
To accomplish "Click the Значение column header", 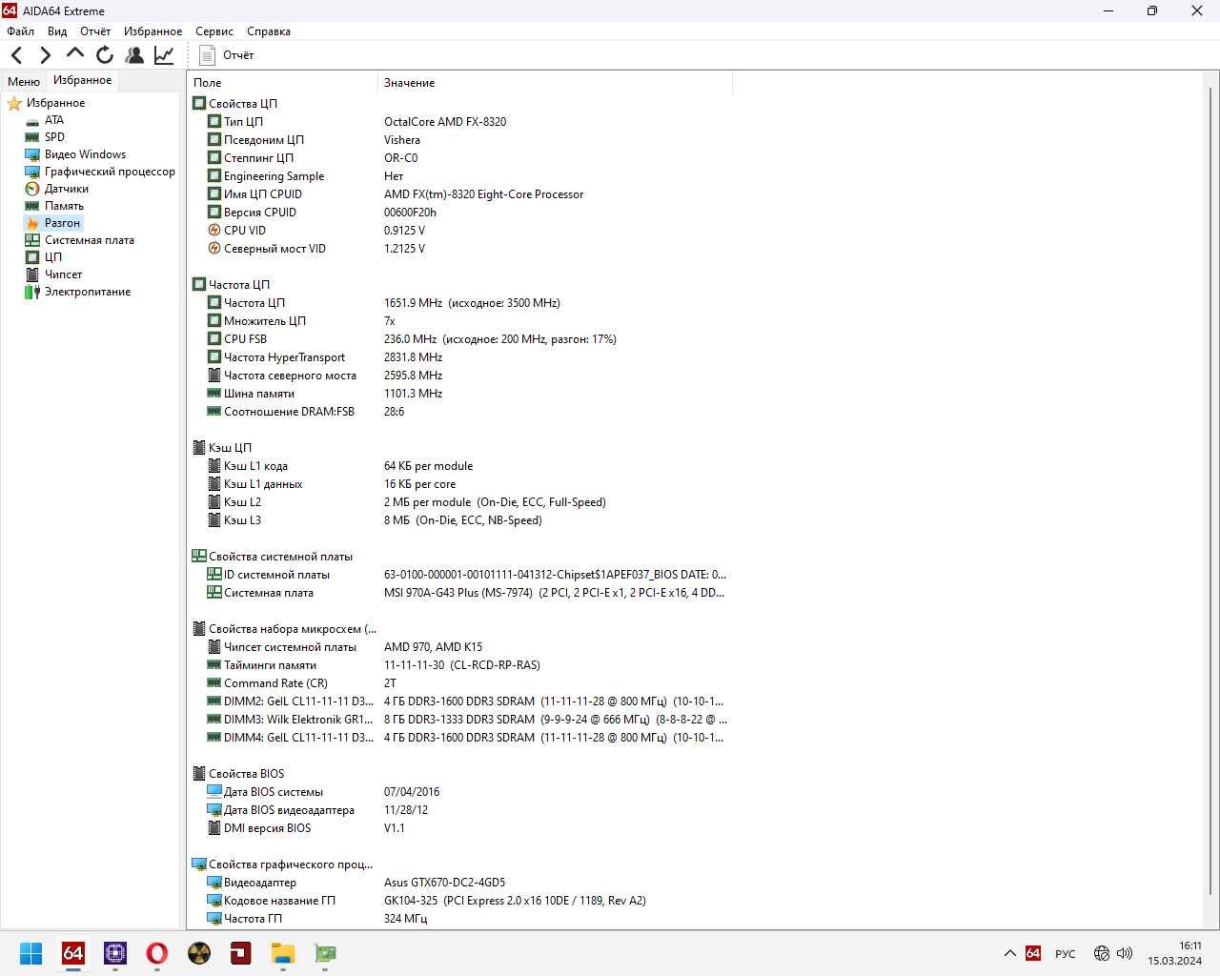I will (555, 83).
